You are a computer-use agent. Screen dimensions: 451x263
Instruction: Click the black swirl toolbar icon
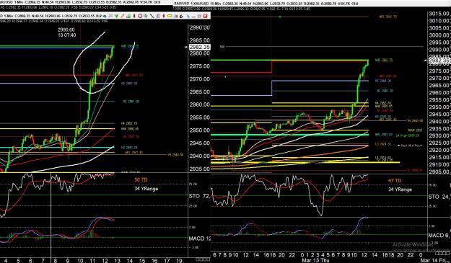(x=182, y=16)
